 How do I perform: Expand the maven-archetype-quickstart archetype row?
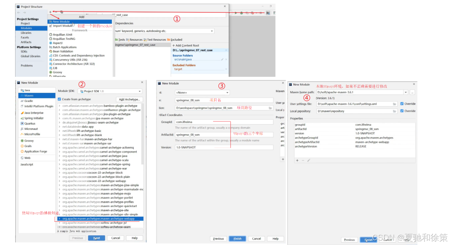pyautogui.click(x=60, y=206)
